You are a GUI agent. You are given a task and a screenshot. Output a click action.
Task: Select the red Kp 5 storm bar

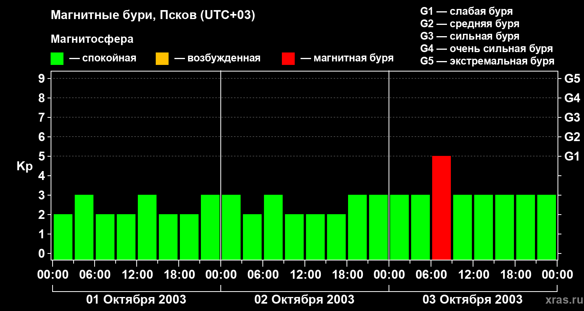click(x=442, y=208)
